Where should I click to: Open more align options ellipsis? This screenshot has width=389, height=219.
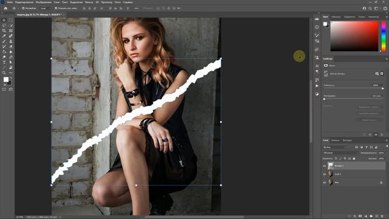tap(136, 8)
